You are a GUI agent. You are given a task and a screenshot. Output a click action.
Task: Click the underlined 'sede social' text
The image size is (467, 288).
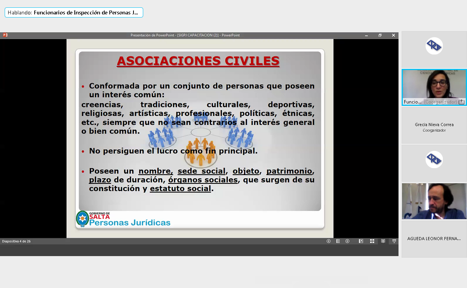coord(202,171)
